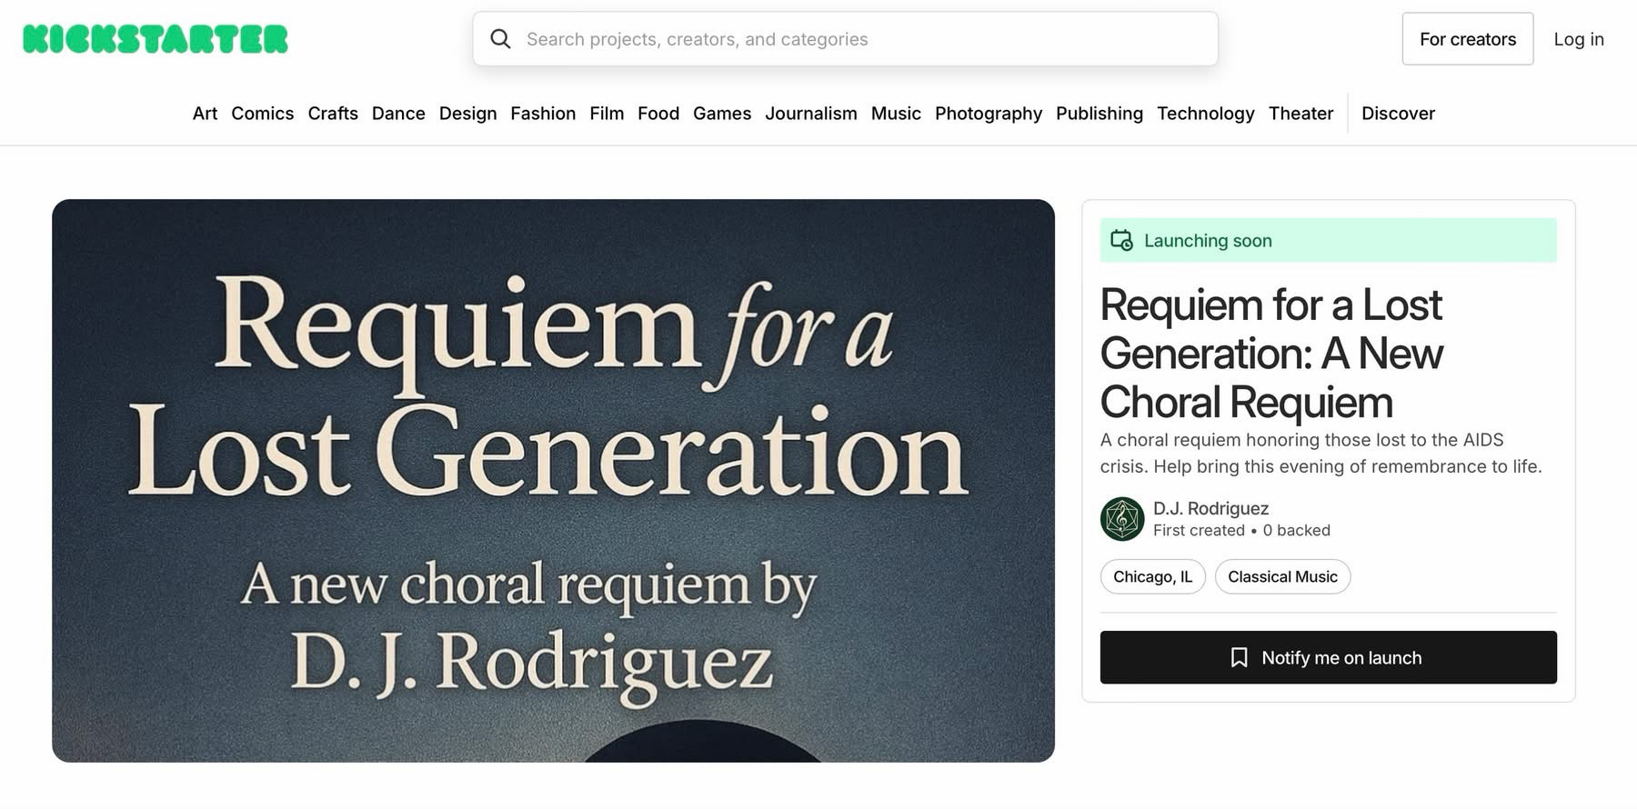1637x809 pixels.
Task: Click the Launching soon calendar icon
Action: click(x=1121, y=241)
